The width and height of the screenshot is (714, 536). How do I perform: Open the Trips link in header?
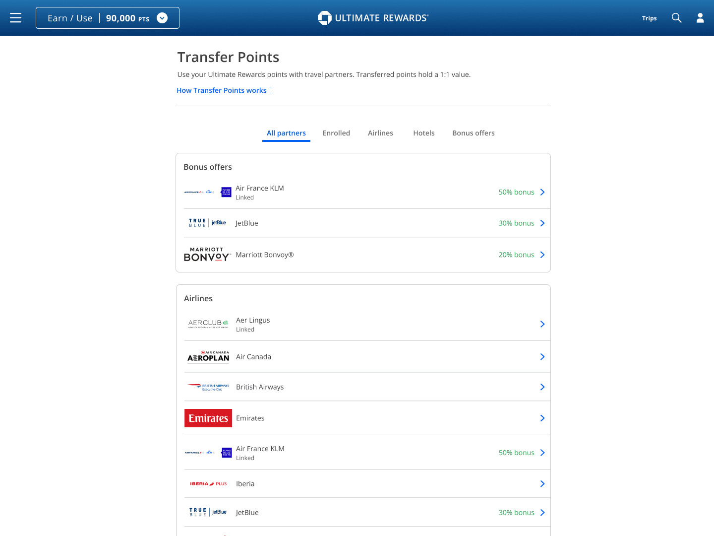click(x=649, y=18)
